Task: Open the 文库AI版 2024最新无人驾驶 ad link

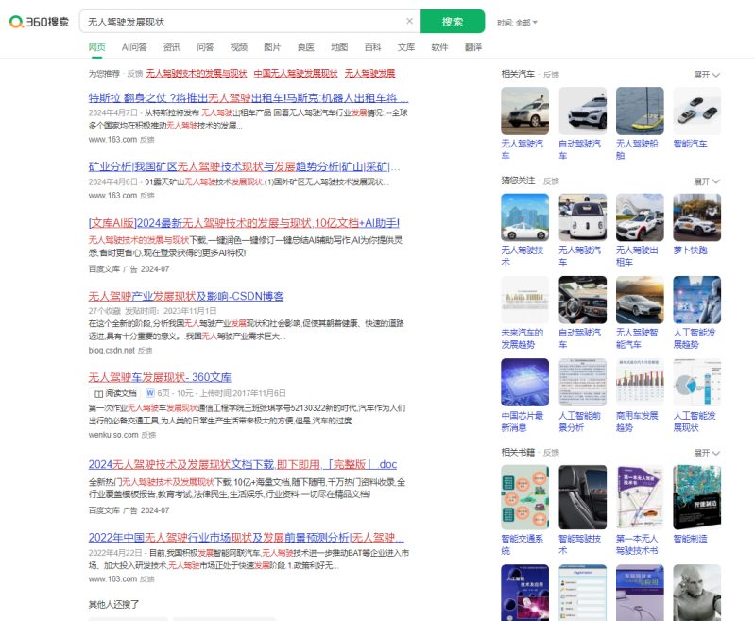Action: [244, 223]
